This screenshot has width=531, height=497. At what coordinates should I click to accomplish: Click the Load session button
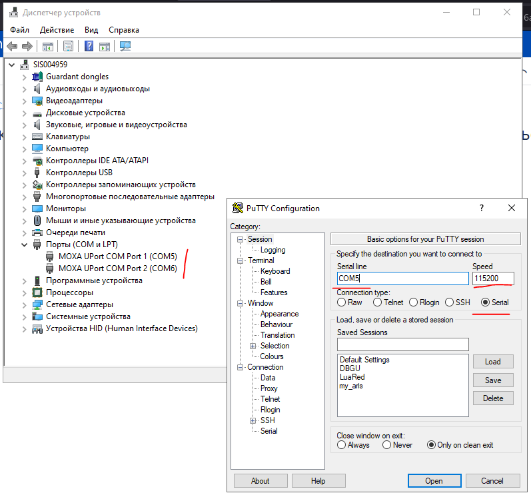pos(493,362)
